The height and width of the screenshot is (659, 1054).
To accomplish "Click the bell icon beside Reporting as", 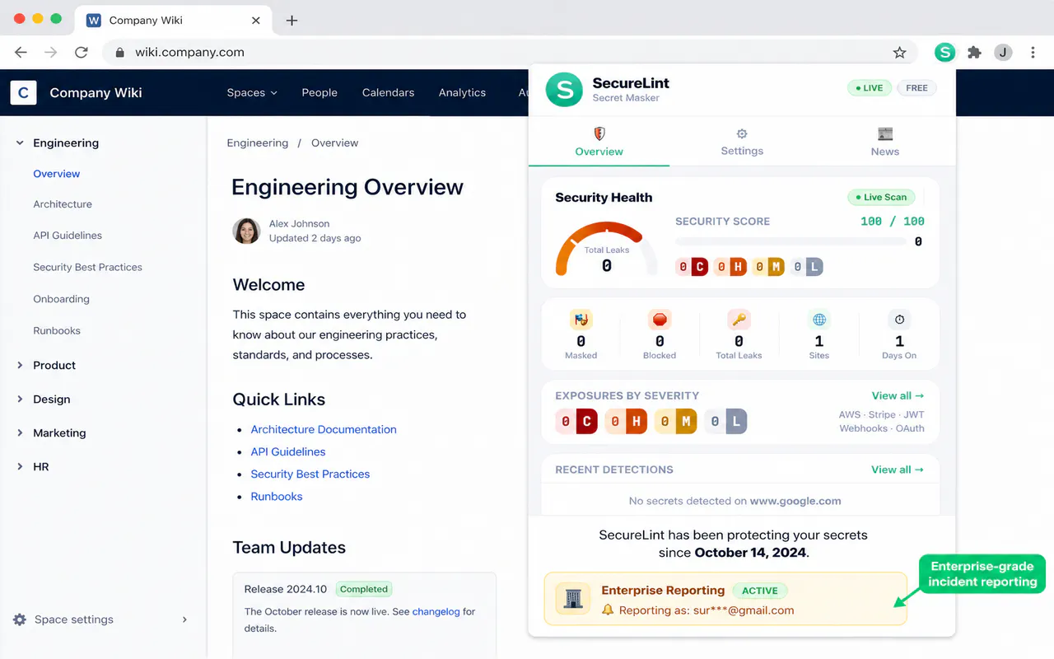I will coord(608,610).
